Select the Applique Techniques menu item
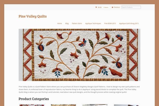The width and height of the screenshot is (159, 106). [93, 23]
